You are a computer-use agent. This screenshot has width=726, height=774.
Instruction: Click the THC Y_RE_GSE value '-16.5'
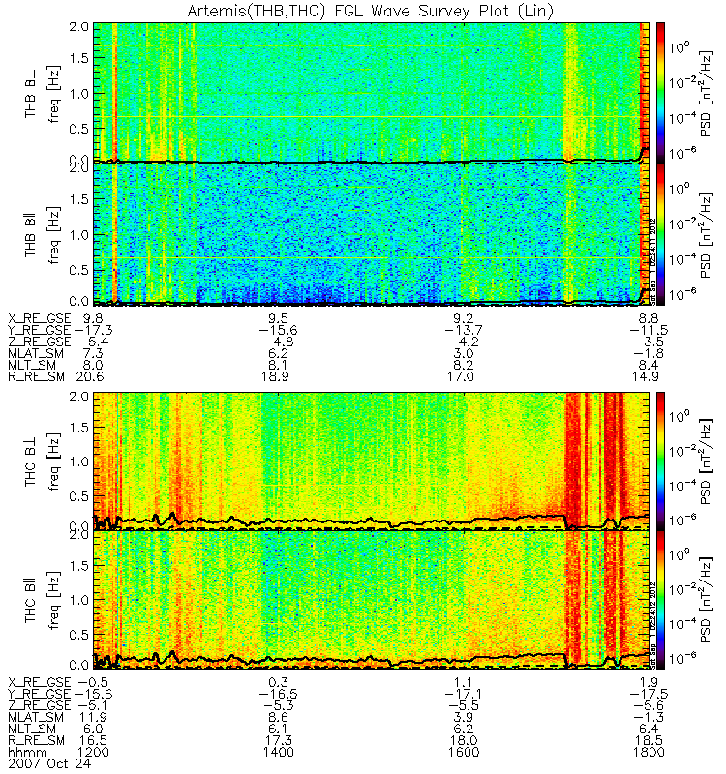[278, 694]
